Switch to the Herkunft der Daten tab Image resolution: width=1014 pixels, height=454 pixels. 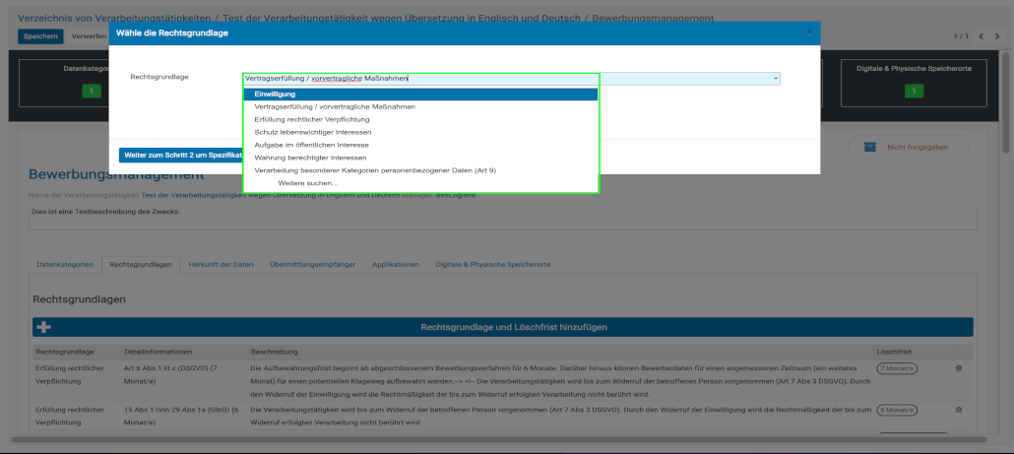pos(222,265)
